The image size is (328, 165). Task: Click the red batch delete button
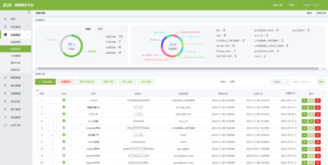[66, 82]
